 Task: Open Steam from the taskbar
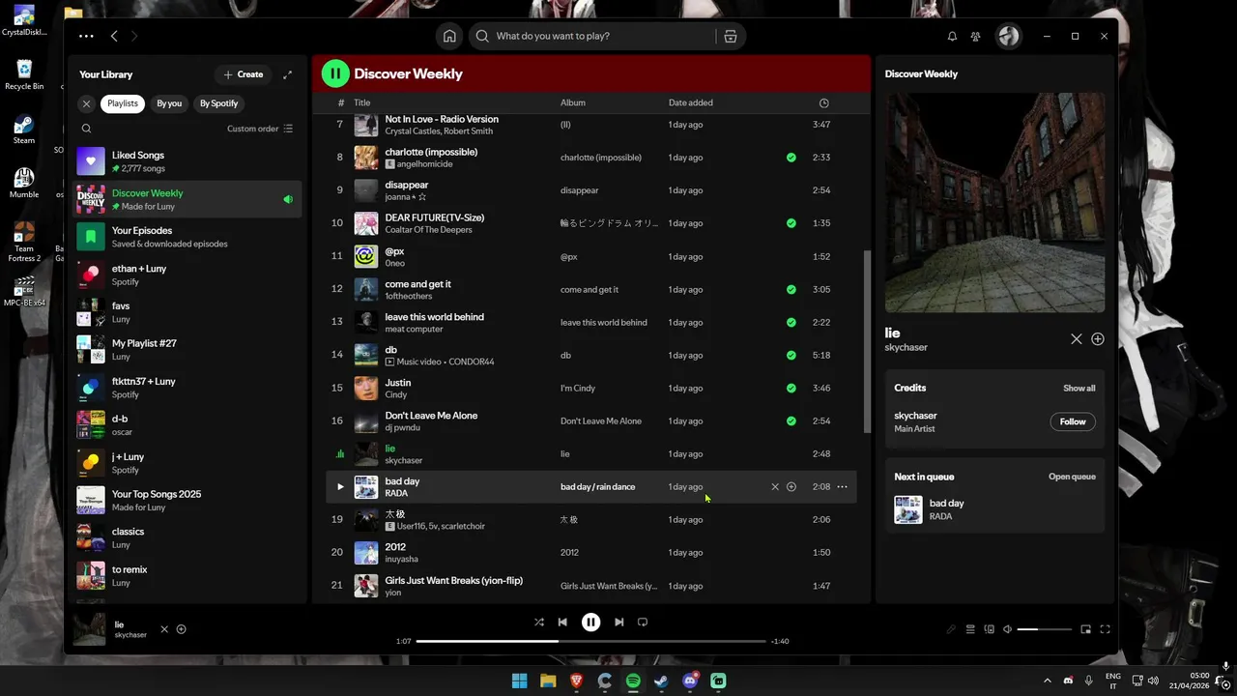[661, 681]
